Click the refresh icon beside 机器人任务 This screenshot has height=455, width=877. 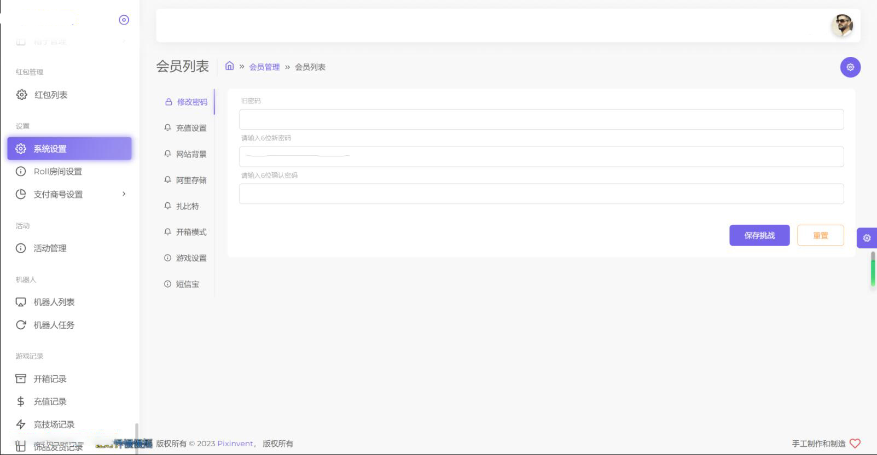(21, 325)
